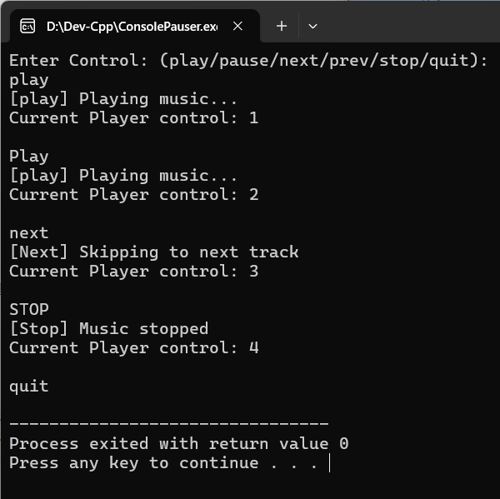Click '[Stop] Music stopped' output line
The width and height of the screenshot is (500, 499).
click(109, 329)
